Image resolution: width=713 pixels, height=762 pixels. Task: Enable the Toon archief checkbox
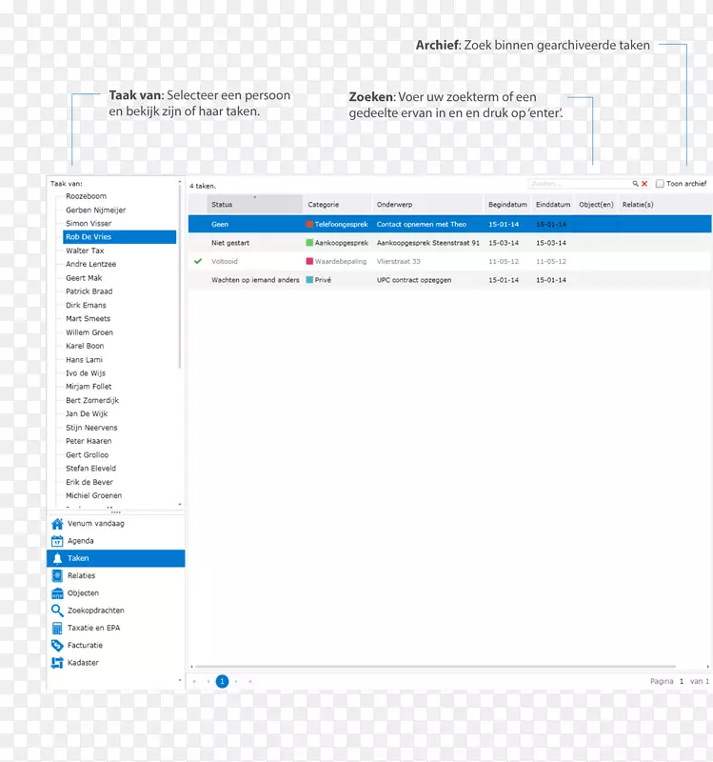point(660,184)
